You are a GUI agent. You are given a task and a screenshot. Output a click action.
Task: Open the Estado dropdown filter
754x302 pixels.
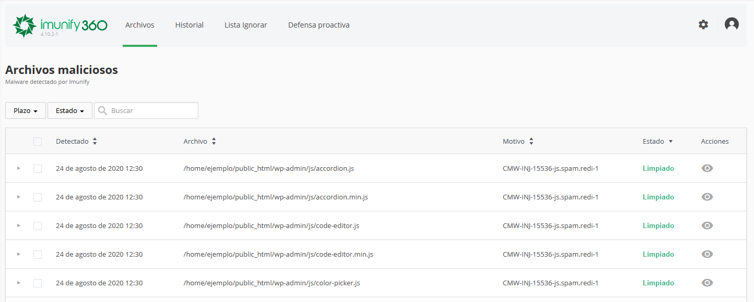70,110
